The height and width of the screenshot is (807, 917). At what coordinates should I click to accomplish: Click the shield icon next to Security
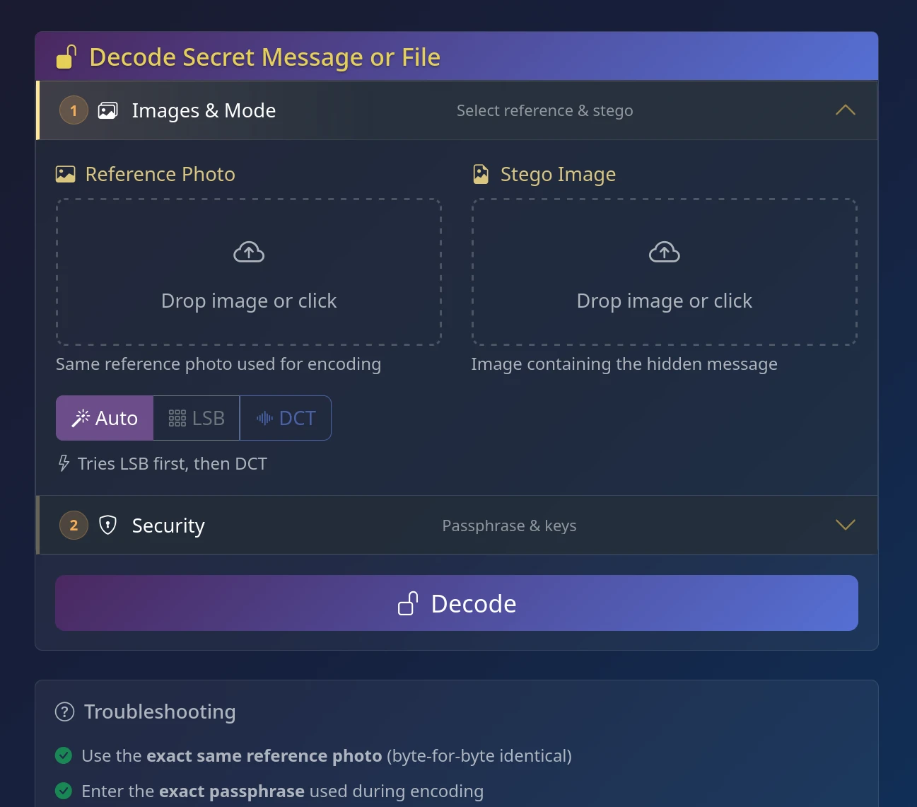pyautogui.click(x=107, y=525)
